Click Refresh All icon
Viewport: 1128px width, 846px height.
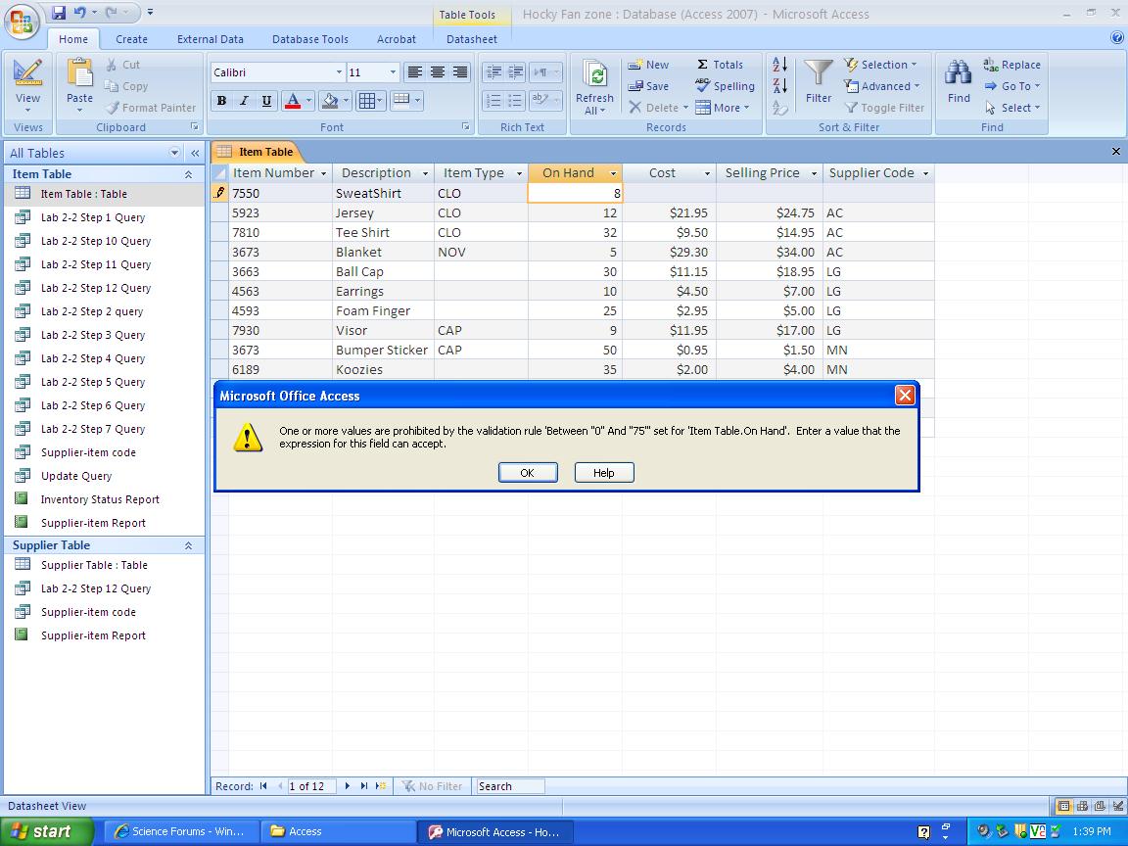coord(595,74)
